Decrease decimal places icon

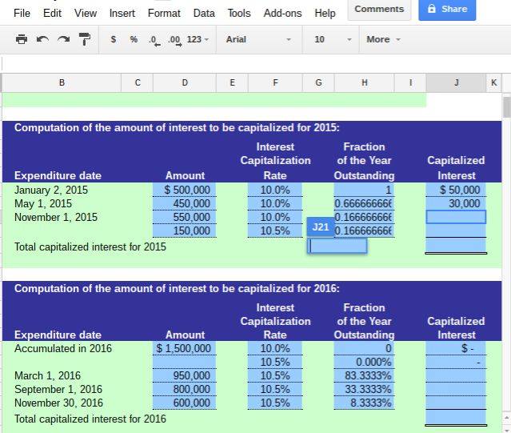click(x=153, y=39)
